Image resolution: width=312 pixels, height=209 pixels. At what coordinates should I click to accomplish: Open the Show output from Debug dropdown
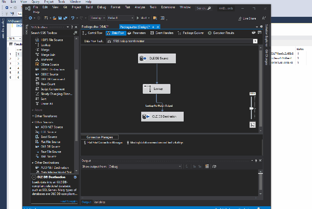180,166
